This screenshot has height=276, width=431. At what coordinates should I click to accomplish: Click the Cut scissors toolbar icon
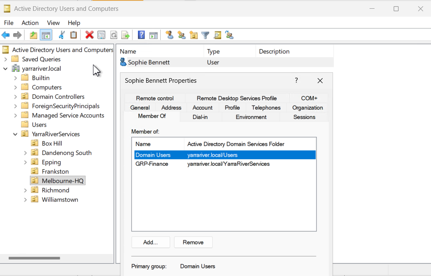coord(61,35)
